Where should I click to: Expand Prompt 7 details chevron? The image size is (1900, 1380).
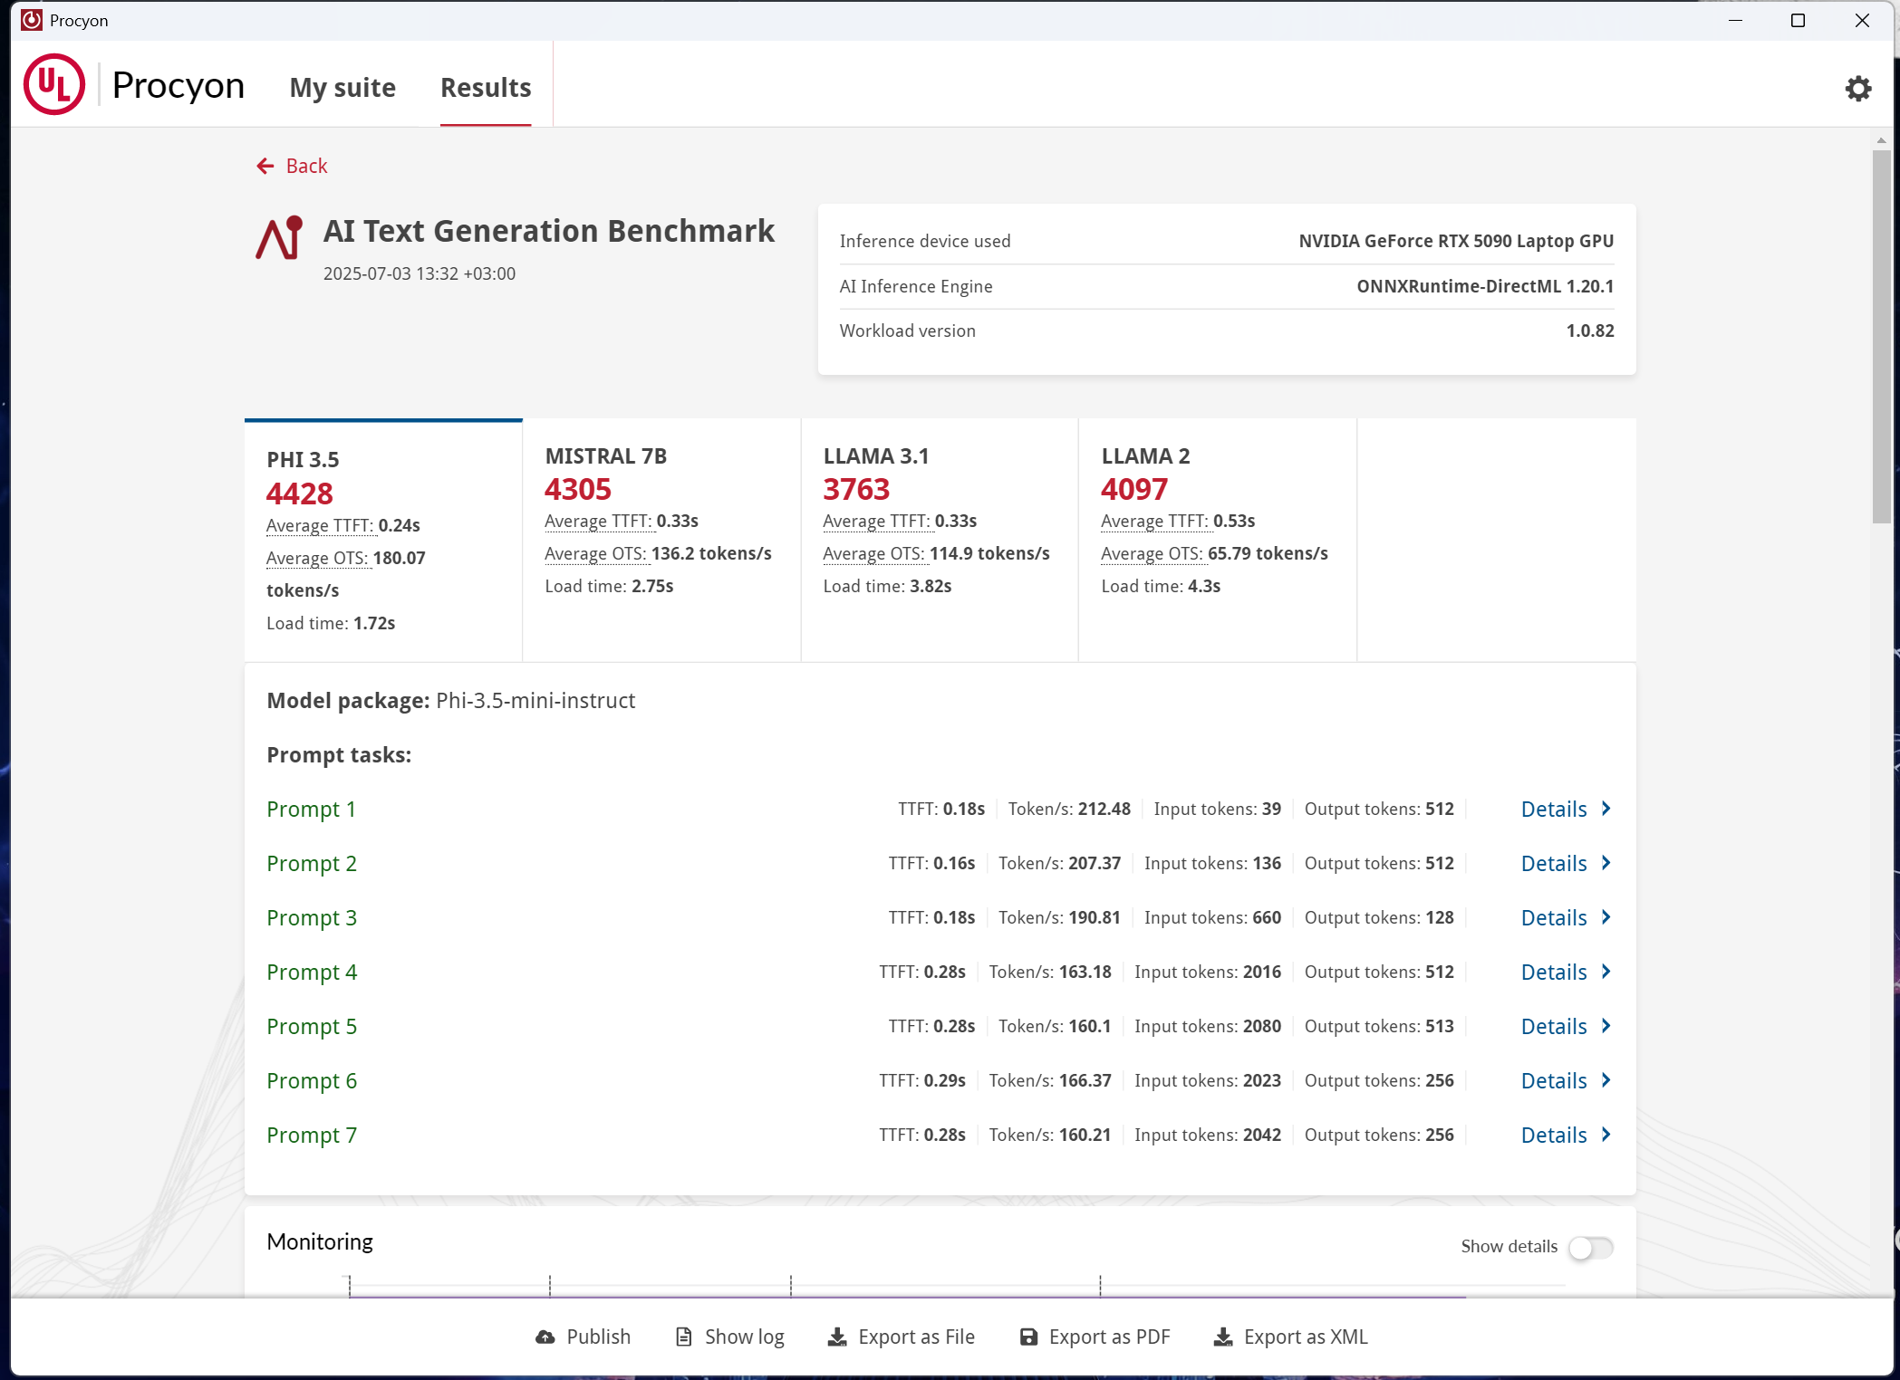1606,1135
